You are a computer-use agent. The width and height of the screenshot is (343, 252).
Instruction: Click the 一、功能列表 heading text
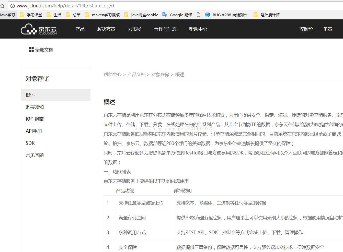pyautogui.click(x=117, y=172)
